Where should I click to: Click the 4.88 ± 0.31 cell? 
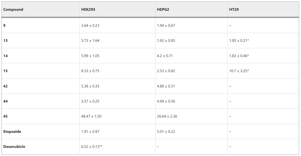click(x=166, y=86)
